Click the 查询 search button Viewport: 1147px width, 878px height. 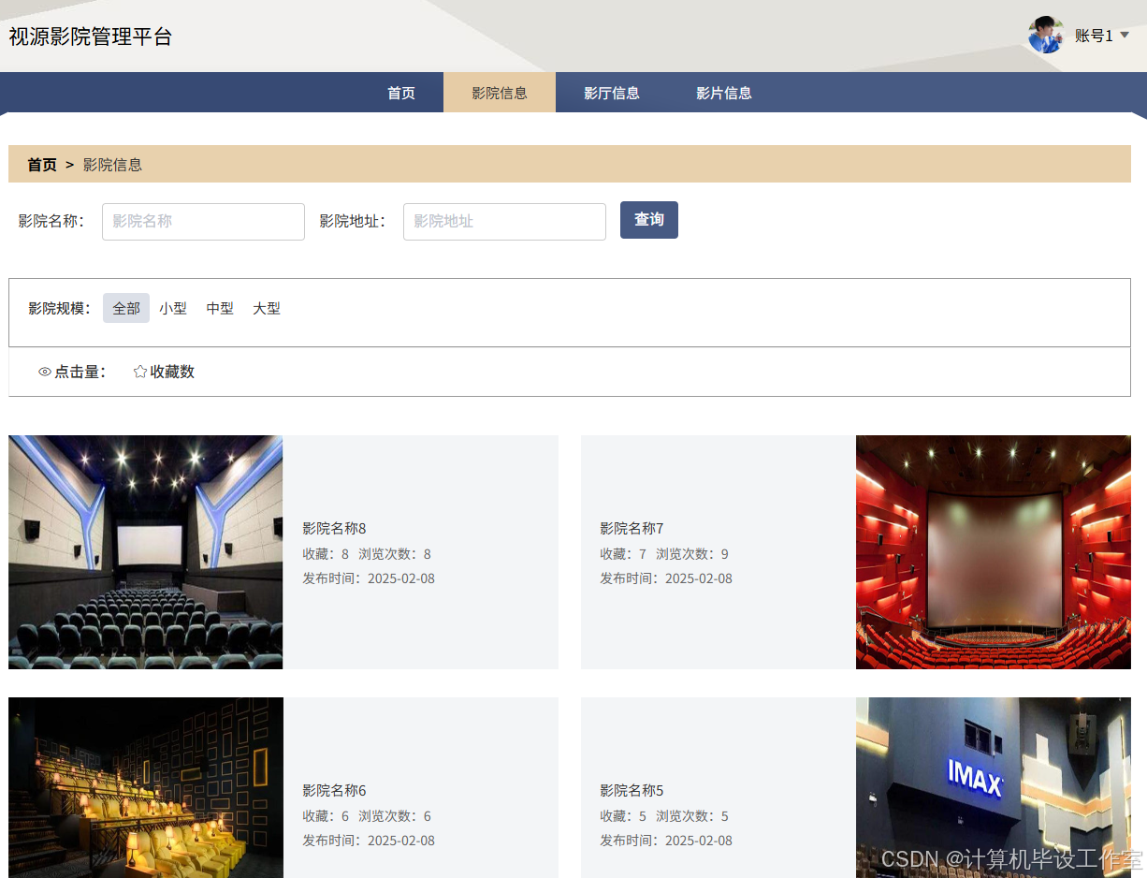coord(649,220)
